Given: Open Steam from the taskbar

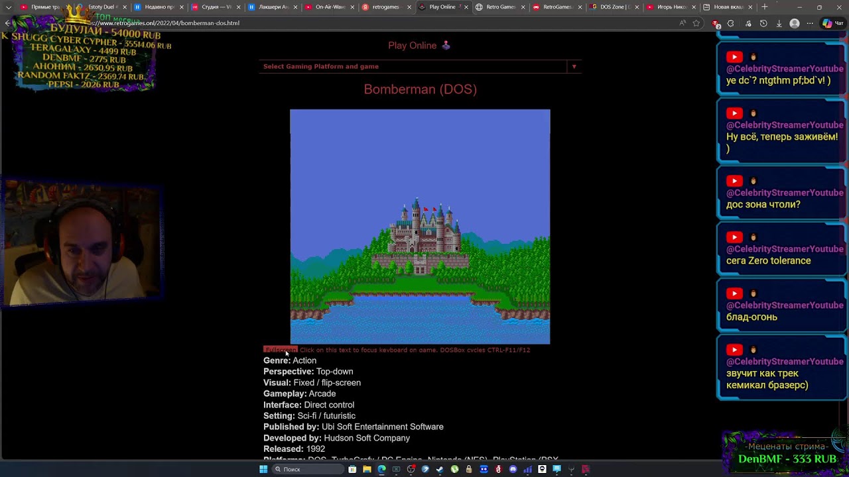Looking at the screenshot, I should pyautogui.click(x=440, y=469).
